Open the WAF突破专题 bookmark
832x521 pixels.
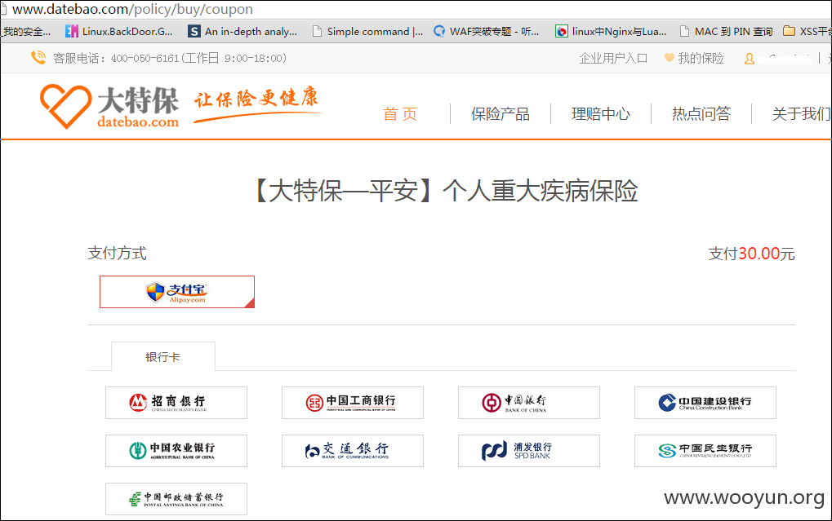coord(486,31)
